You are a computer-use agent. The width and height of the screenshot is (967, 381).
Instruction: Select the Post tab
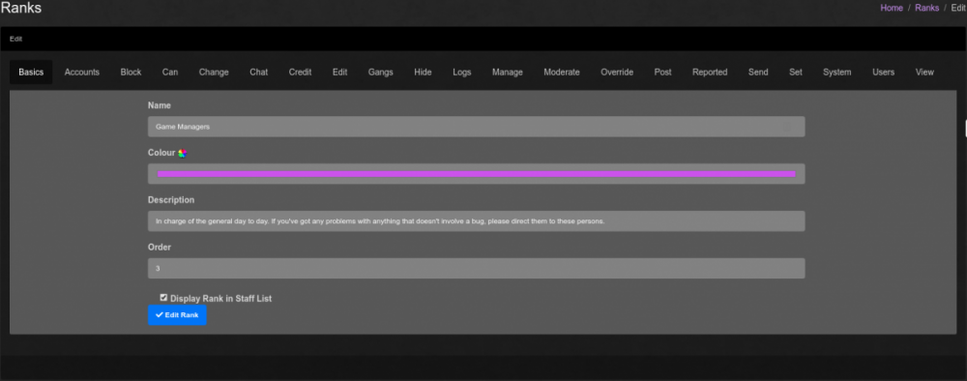(x=663, y=73)
